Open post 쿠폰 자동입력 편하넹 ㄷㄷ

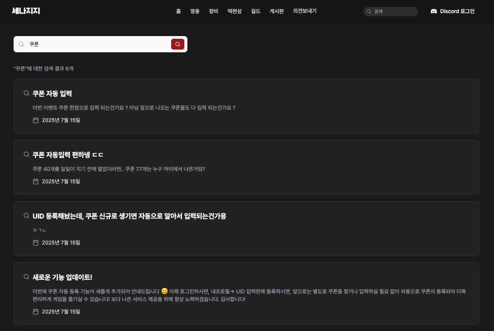pos(68,155)
